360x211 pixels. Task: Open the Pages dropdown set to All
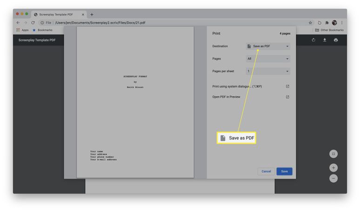click(268, 59)
